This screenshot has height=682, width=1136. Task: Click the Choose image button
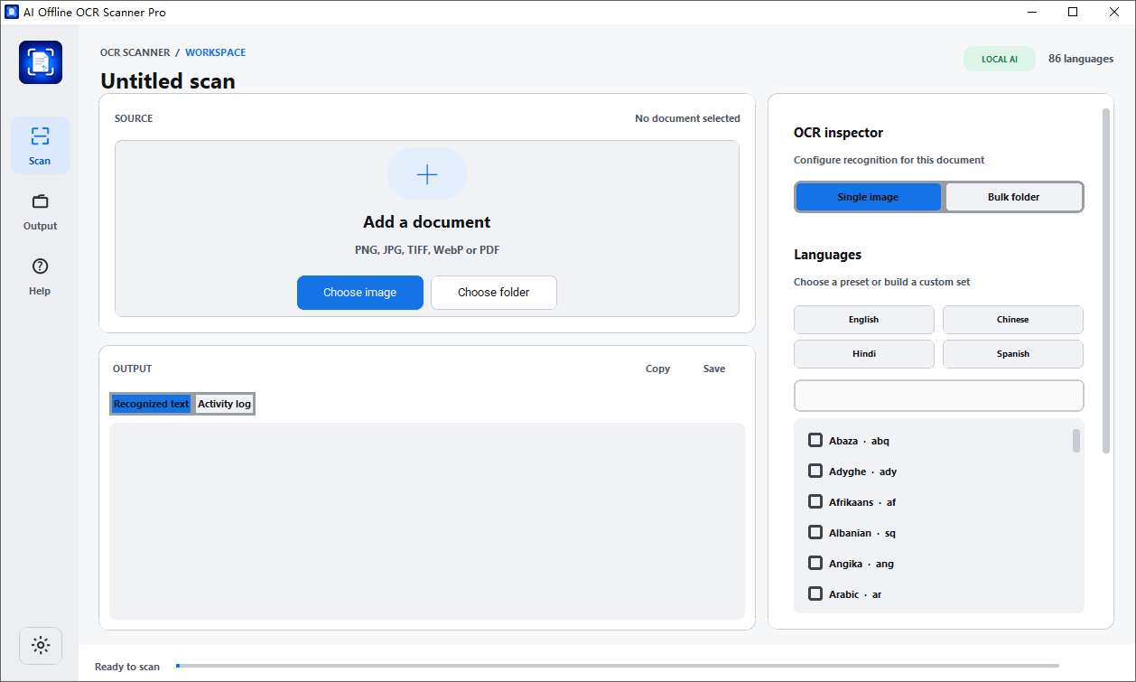(x=360, y=293)
